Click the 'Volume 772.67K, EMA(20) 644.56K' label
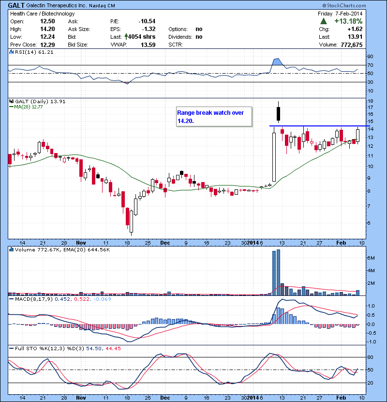Image resolution: width=387 pixels, height=402 pixels. click(x=62, y=249)
